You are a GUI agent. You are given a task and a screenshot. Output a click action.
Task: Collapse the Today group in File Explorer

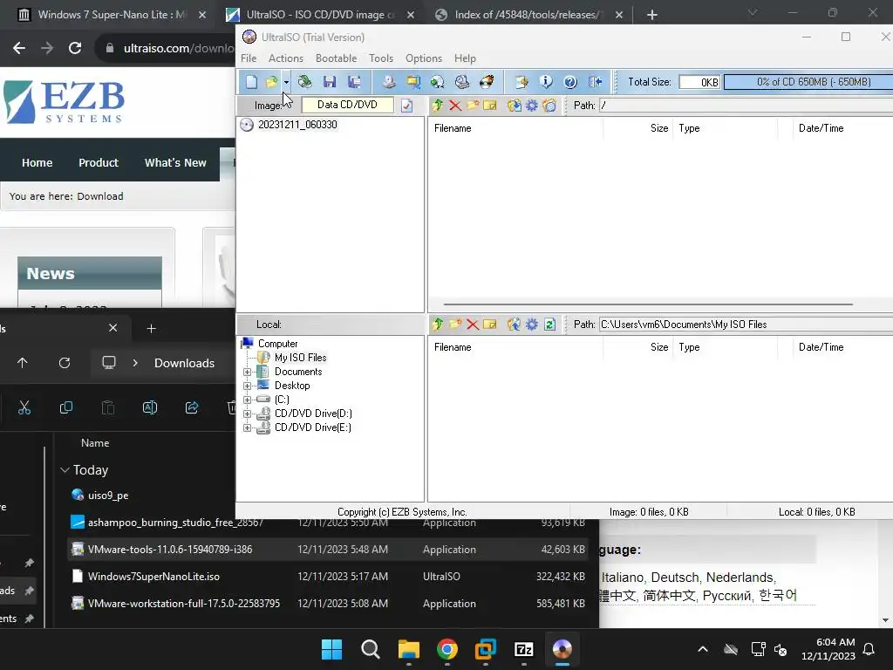pos(65,470)
